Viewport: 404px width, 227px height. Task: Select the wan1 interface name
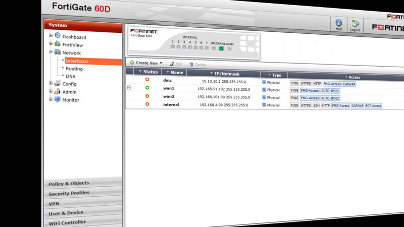tap(169, 88)
